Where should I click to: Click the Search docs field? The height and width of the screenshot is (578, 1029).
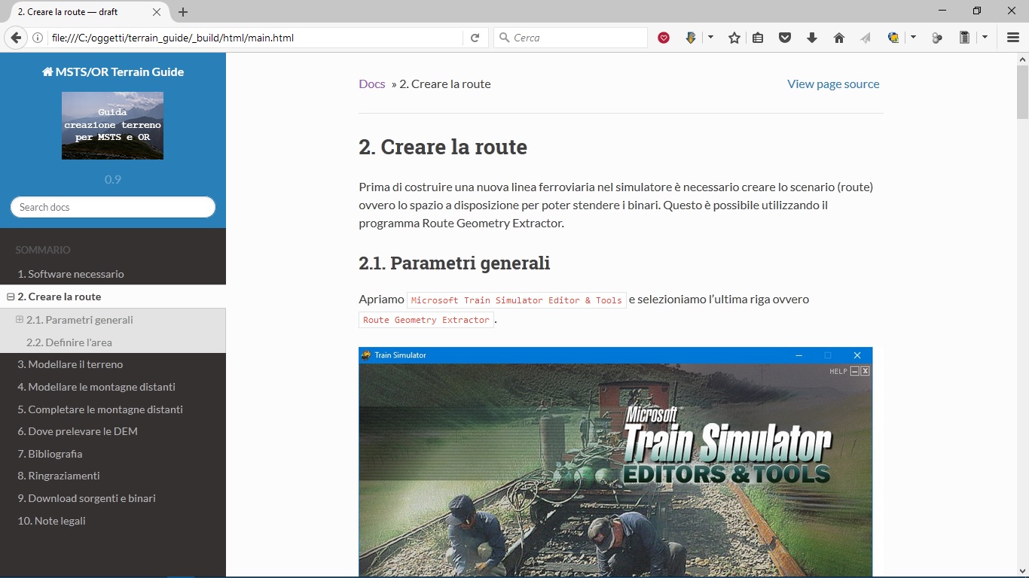point(113,207)
